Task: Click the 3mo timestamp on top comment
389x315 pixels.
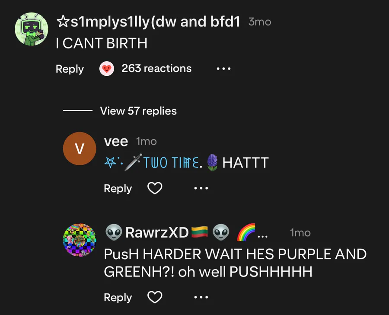Action: [260, 22]
